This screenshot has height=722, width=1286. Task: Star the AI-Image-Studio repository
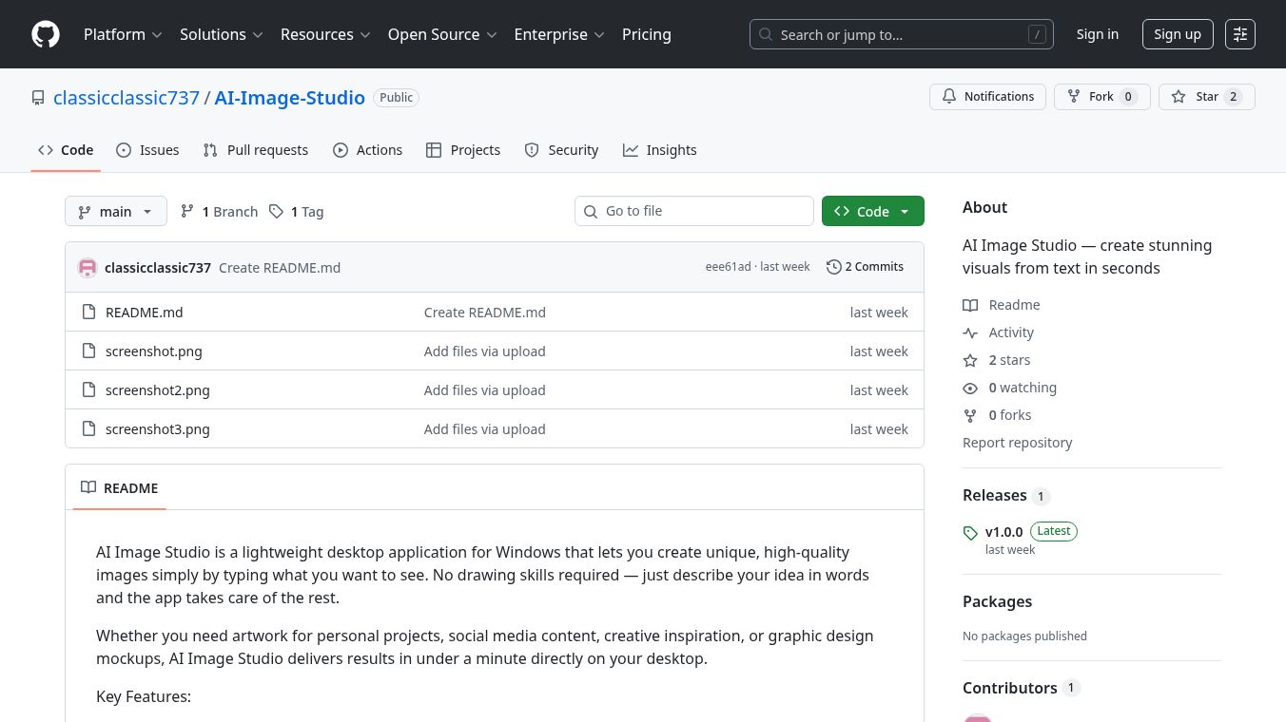(x=1206, y=97)
